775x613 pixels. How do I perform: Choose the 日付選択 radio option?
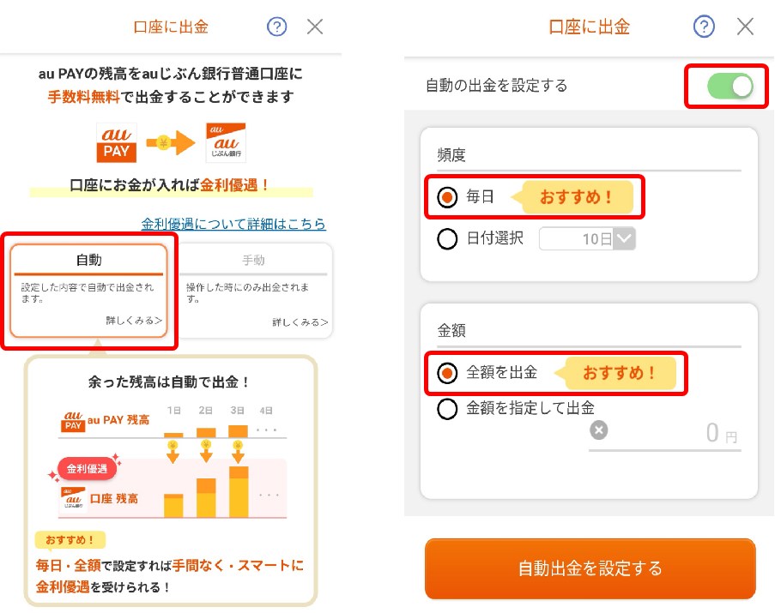click(447, 239)
